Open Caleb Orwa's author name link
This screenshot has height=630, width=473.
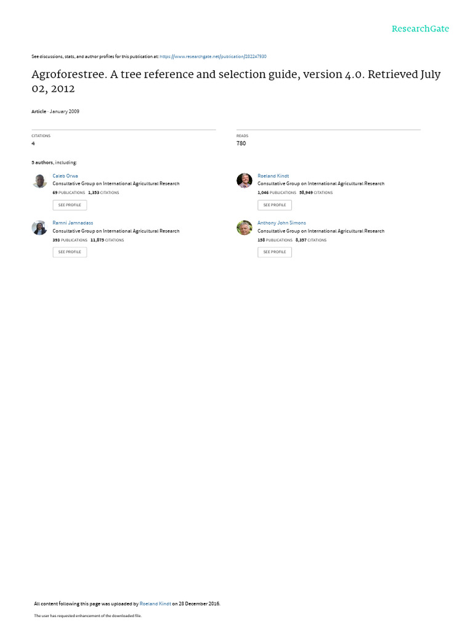click(x=65, y=176)
